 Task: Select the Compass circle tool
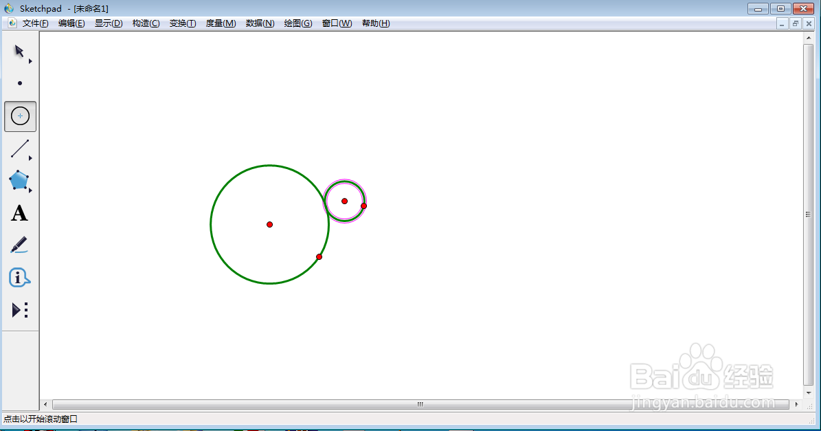[x=21, y=116]
